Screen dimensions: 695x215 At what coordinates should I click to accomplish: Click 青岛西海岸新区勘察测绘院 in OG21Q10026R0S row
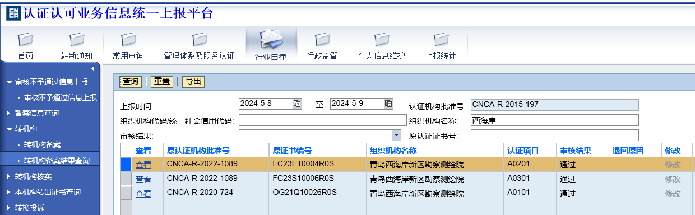tap(417, 194)
